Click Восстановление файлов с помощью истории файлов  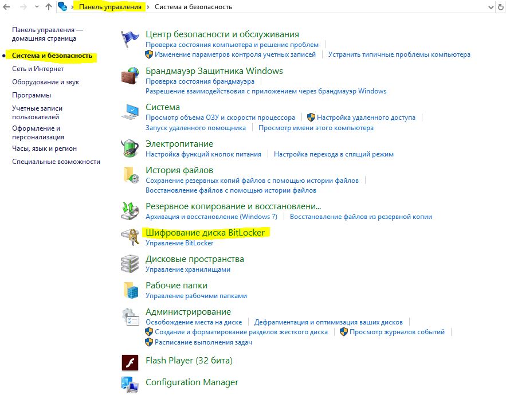(231, 190)
